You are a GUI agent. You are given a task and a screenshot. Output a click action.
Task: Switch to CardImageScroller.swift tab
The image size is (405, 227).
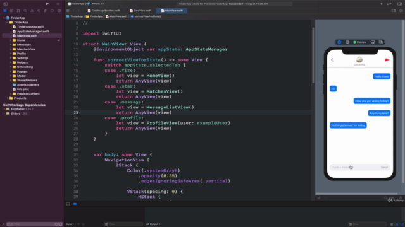104,11
